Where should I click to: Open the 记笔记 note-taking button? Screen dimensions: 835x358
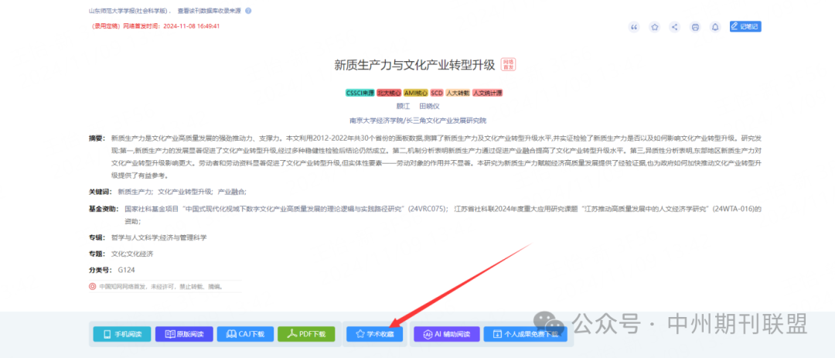(x=745, y=26)
